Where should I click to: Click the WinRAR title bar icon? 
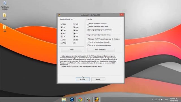click(x=59, y=15)
